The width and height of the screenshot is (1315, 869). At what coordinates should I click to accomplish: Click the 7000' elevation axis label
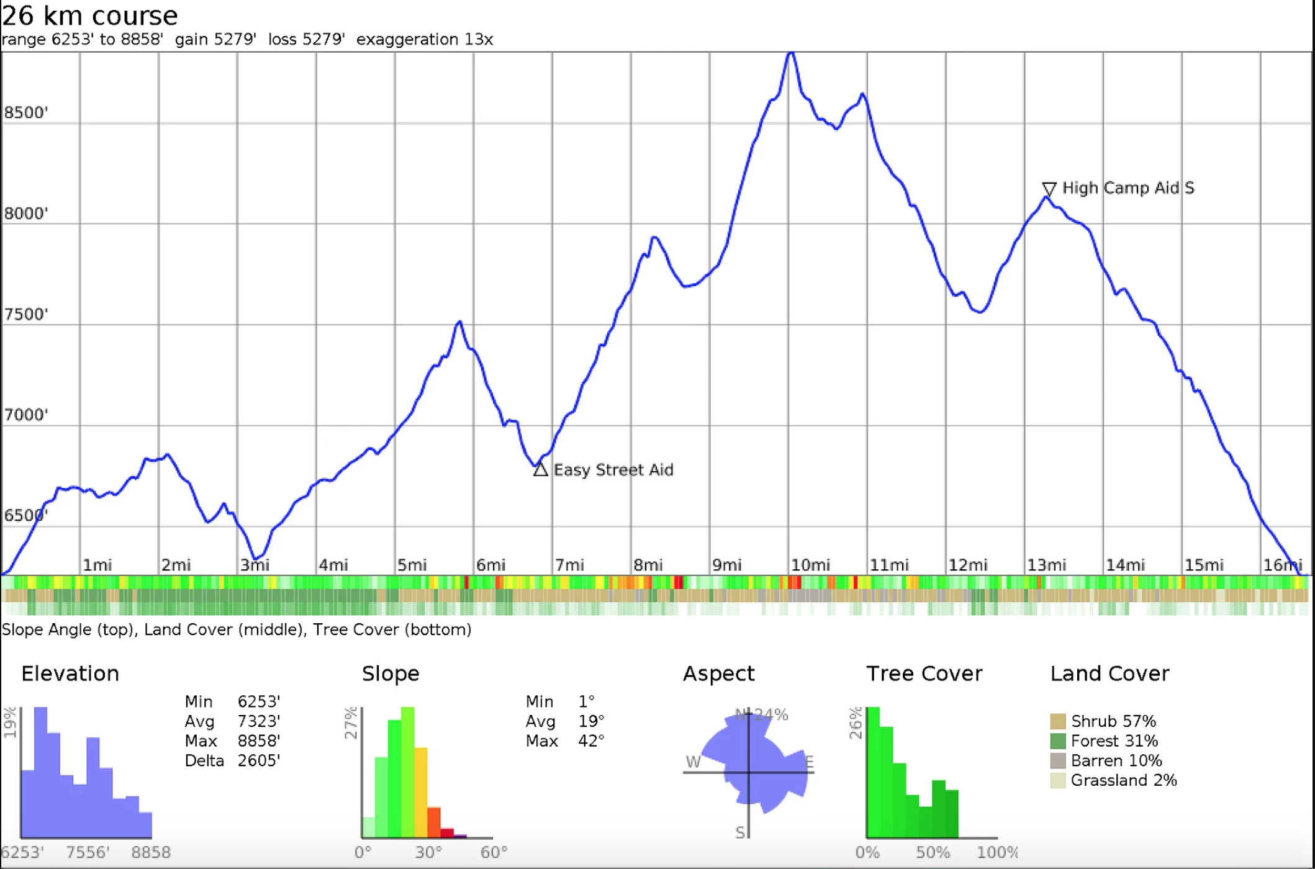[26, 415]
